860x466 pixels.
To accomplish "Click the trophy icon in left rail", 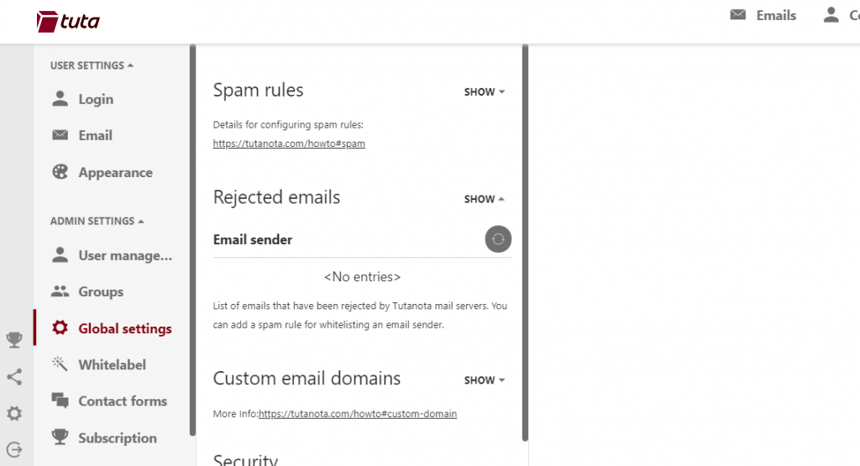I will click(x=14, y=340).
